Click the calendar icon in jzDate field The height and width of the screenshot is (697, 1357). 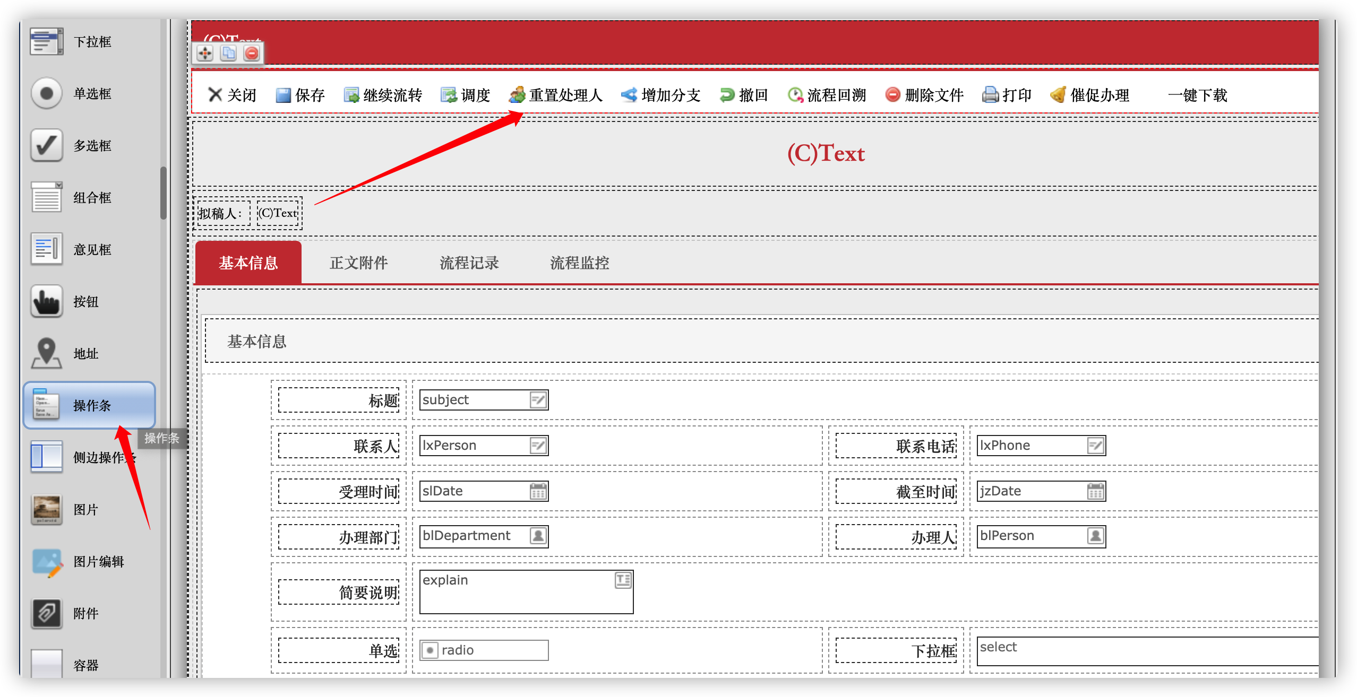click(x=1095, y=491)
